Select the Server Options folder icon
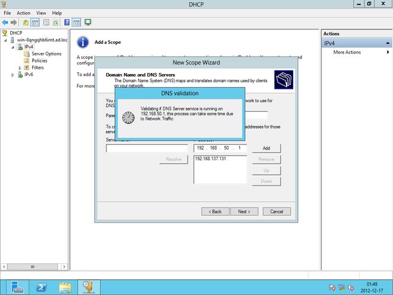The width and height of the screenshot is (393, 295). (27, 54)
